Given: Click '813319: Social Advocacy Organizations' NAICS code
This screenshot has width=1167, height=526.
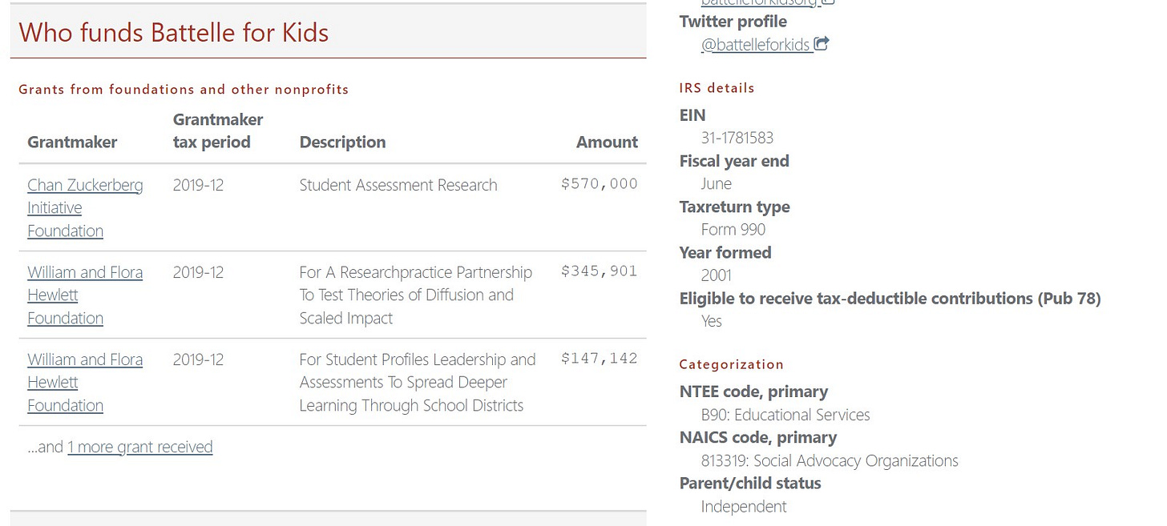Looking at the screenshot, I should (829, 460).
